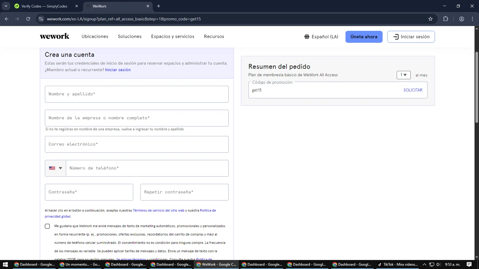Click the globe language icon
This screenshot has width=479, height=269.
point(307,37)
